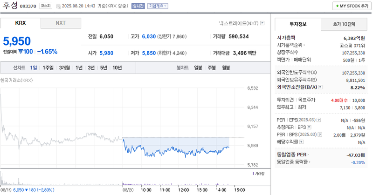373x195 pixels.
Task: Select the 1년 line chart period
Action: [79, 67]
